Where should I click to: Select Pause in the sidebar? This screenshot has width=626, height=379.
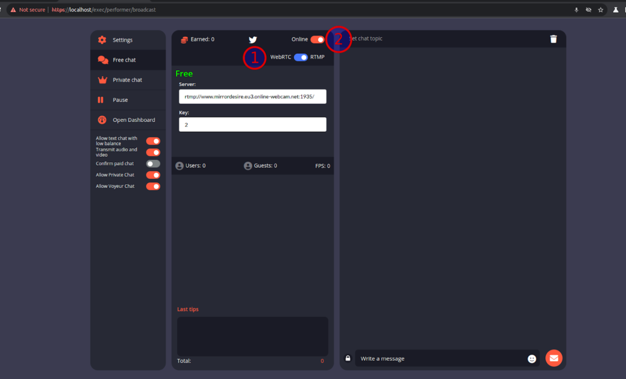tap(128, 99)
